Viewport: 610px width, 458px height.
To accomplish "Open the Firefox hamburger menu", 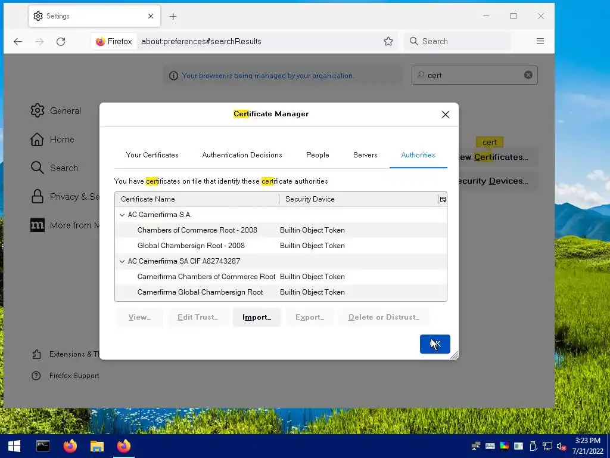I will pos(540,41).
